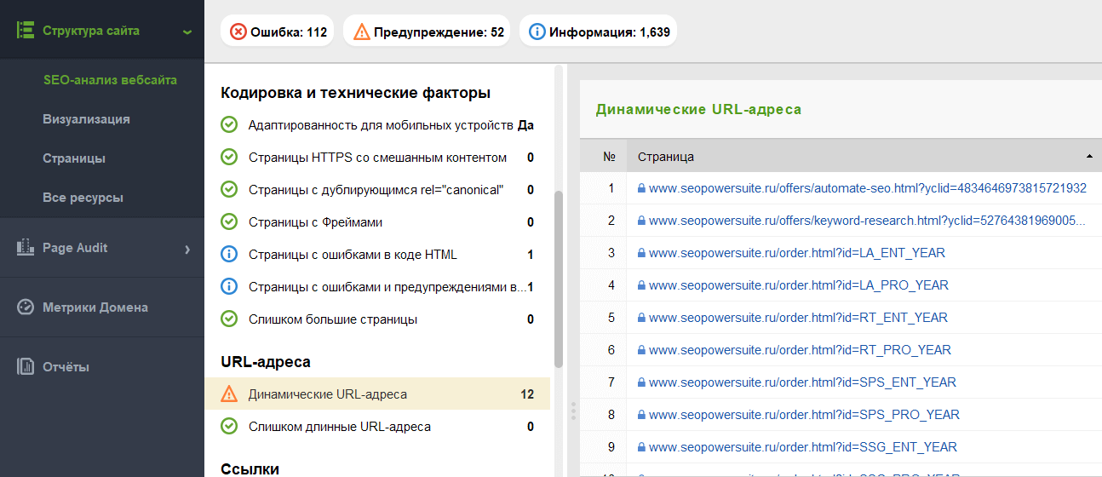Collapse the Структура сайта section chevron

coord(187,32)
